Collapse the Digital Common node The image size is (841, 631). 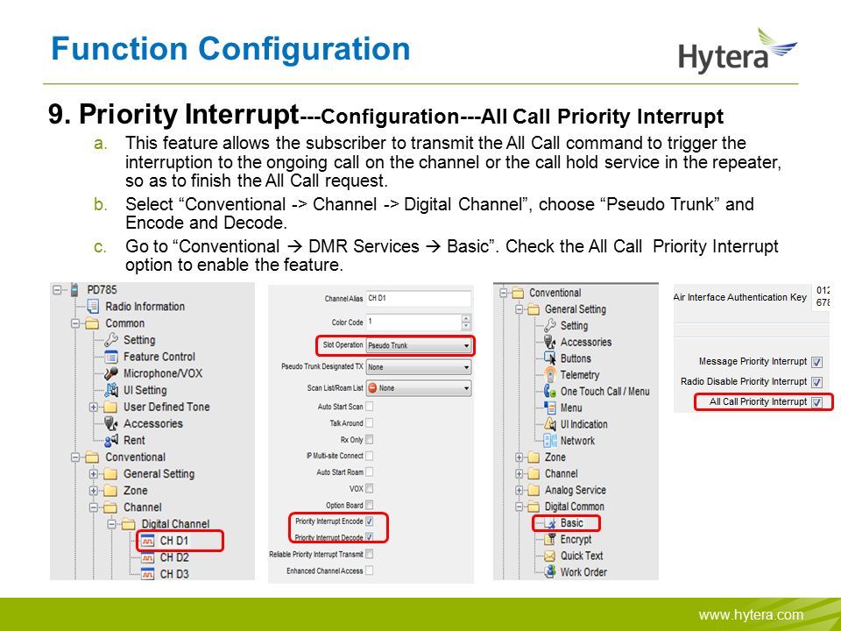pos(519,507)
